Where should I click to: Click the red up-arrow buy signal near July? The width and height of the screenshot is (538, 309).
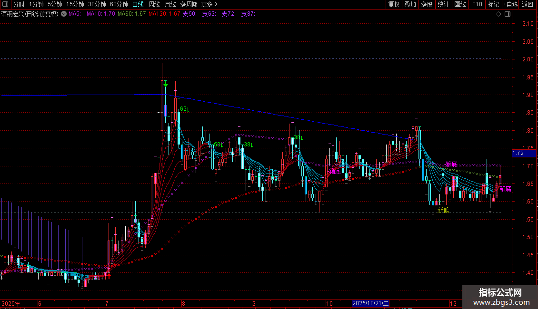[x=109, y=275]
